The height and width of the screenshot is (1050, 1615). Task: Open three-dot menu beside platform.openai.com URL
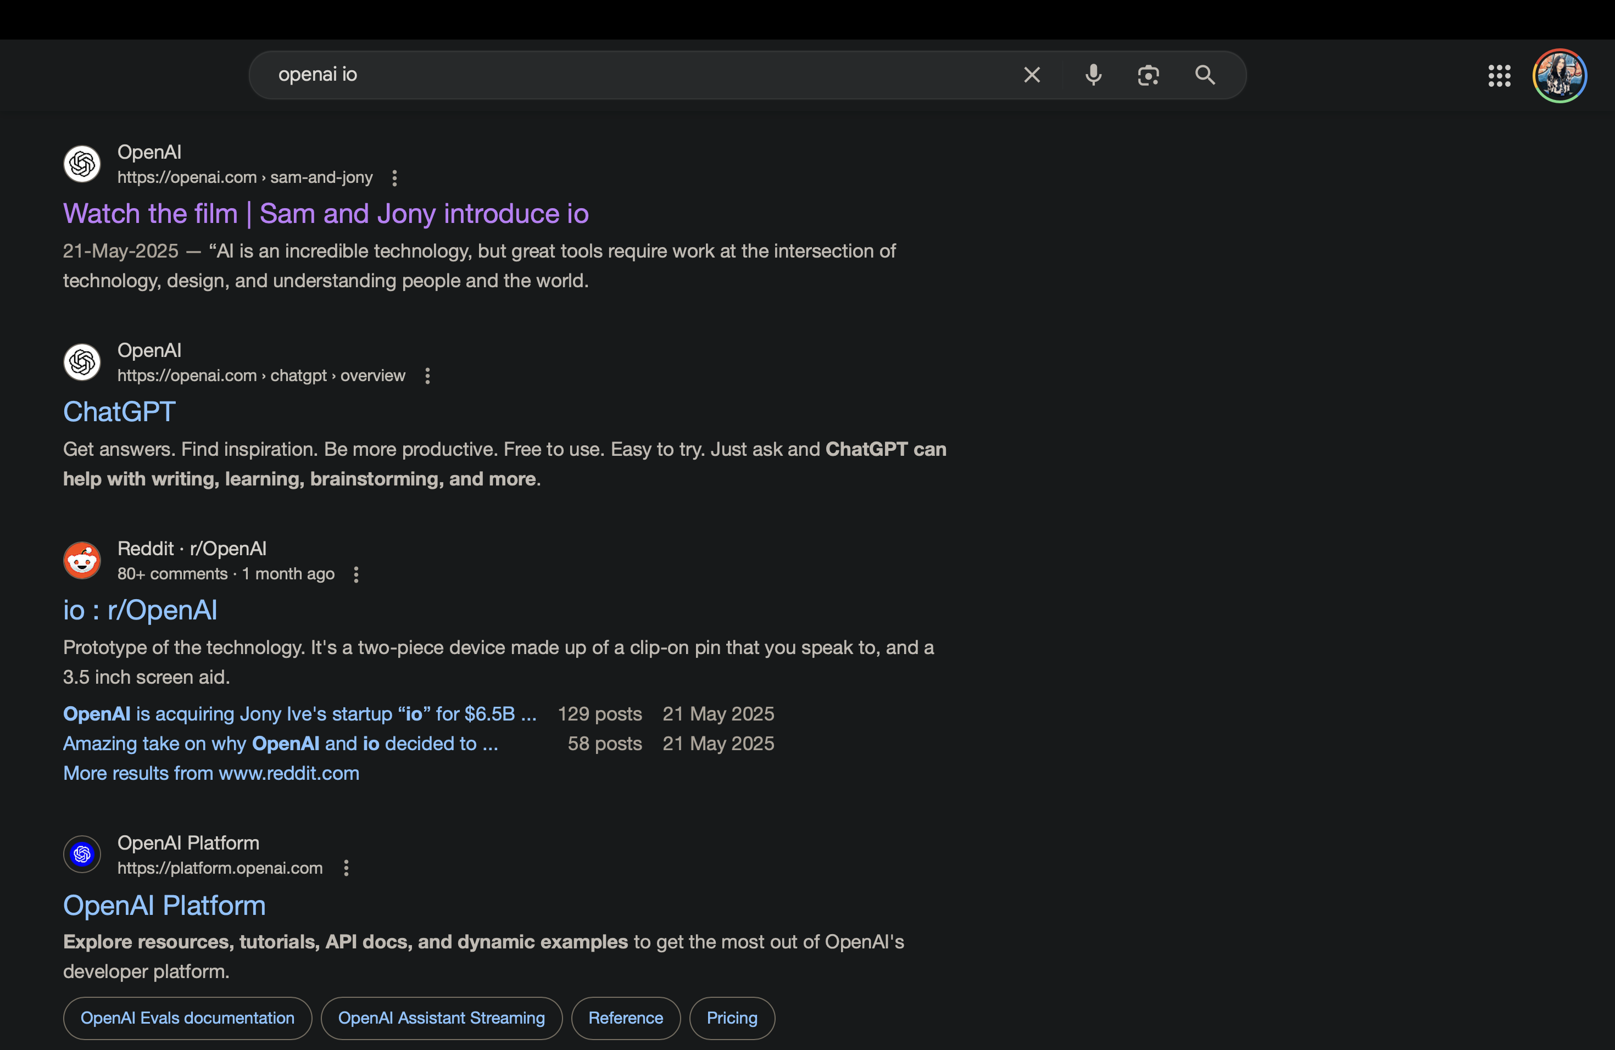pos(346,868)
